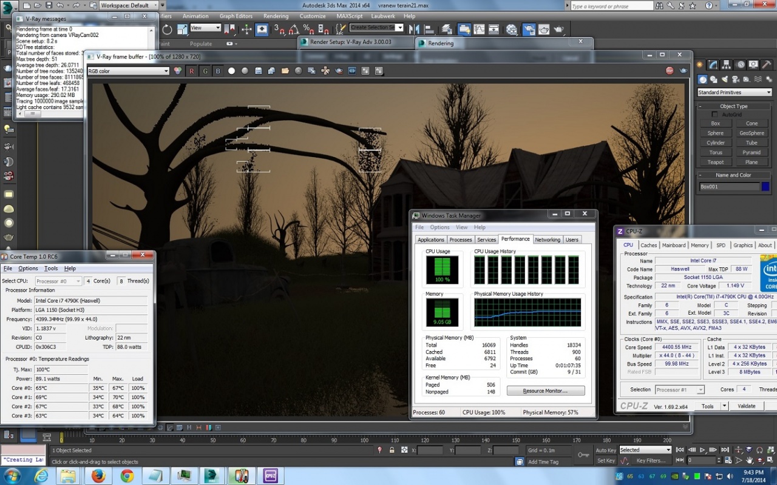Toggle red channel in V-Ray frame buffer
Viewport: 777px width, 485px height.
(x=192, y=71)
